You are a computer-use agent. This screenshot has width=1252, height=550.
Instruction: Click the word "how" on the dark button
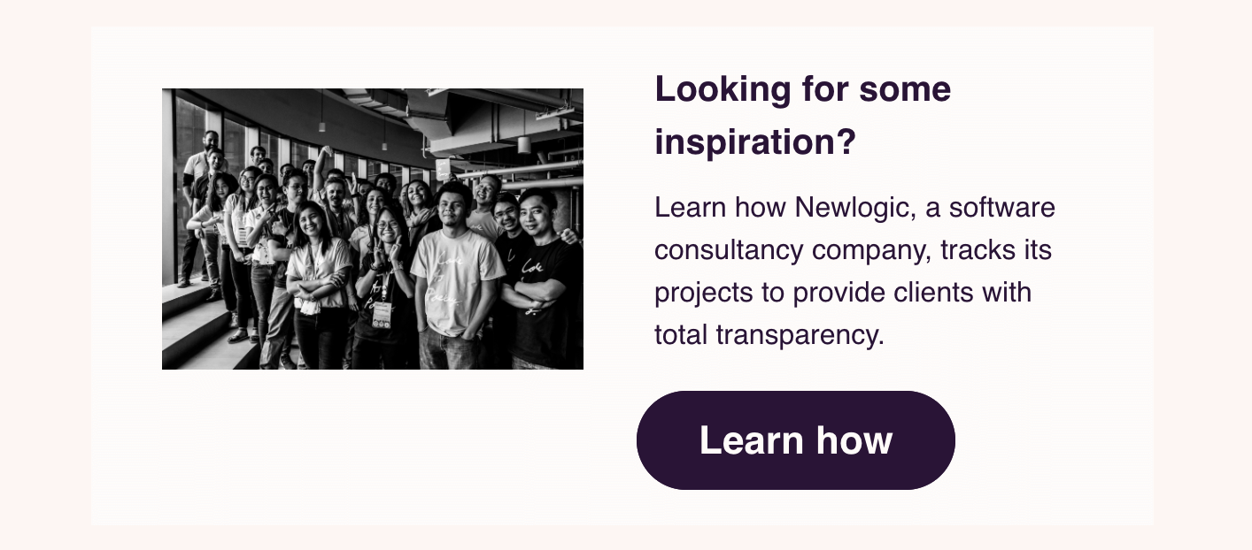(x=854, y=440)
